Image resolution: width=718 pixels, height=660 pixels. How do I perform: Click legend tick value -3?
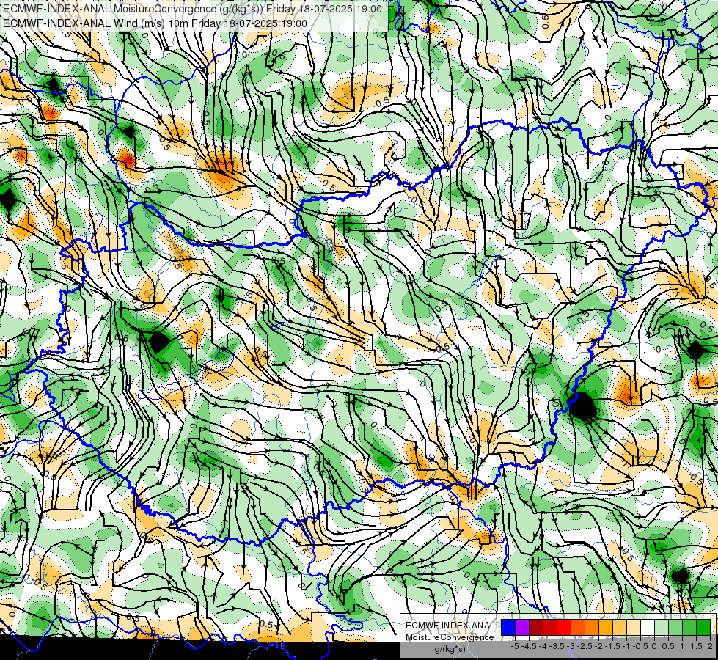pyautogui.click(x=571, y=646)
